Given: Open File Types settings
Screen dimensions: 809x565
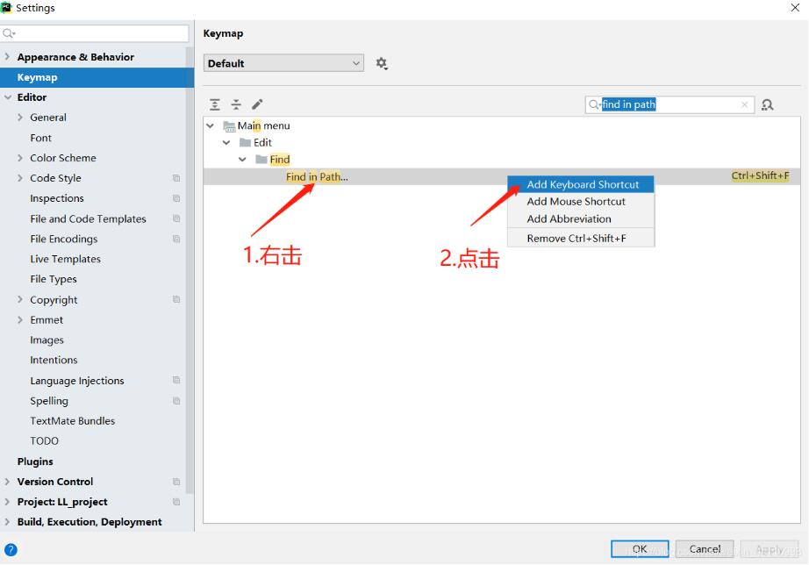Looking at the screenshot, I should (x=54, y=280).
